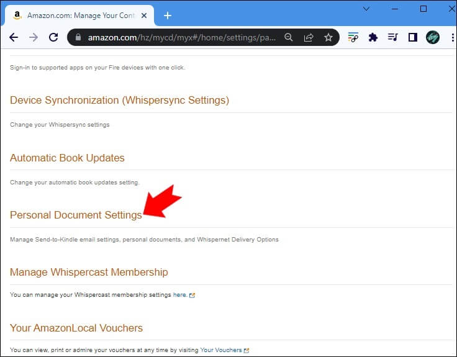Expand Automatic Book Updates section

(67, 158)
